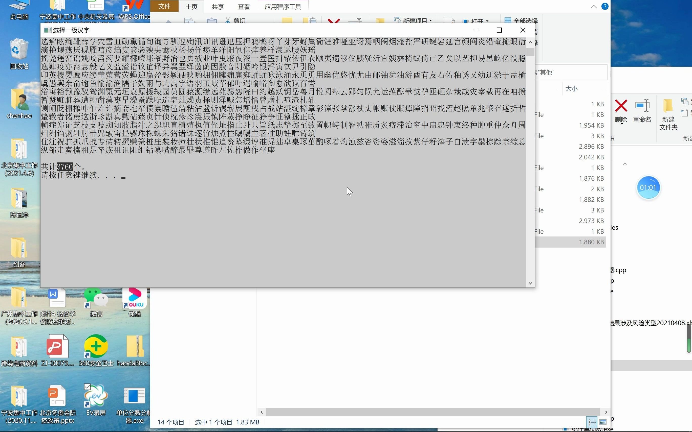Viewport: 692px width, 432px height.
Task: Open the console window system menu icon
Action: click(47, 30)
